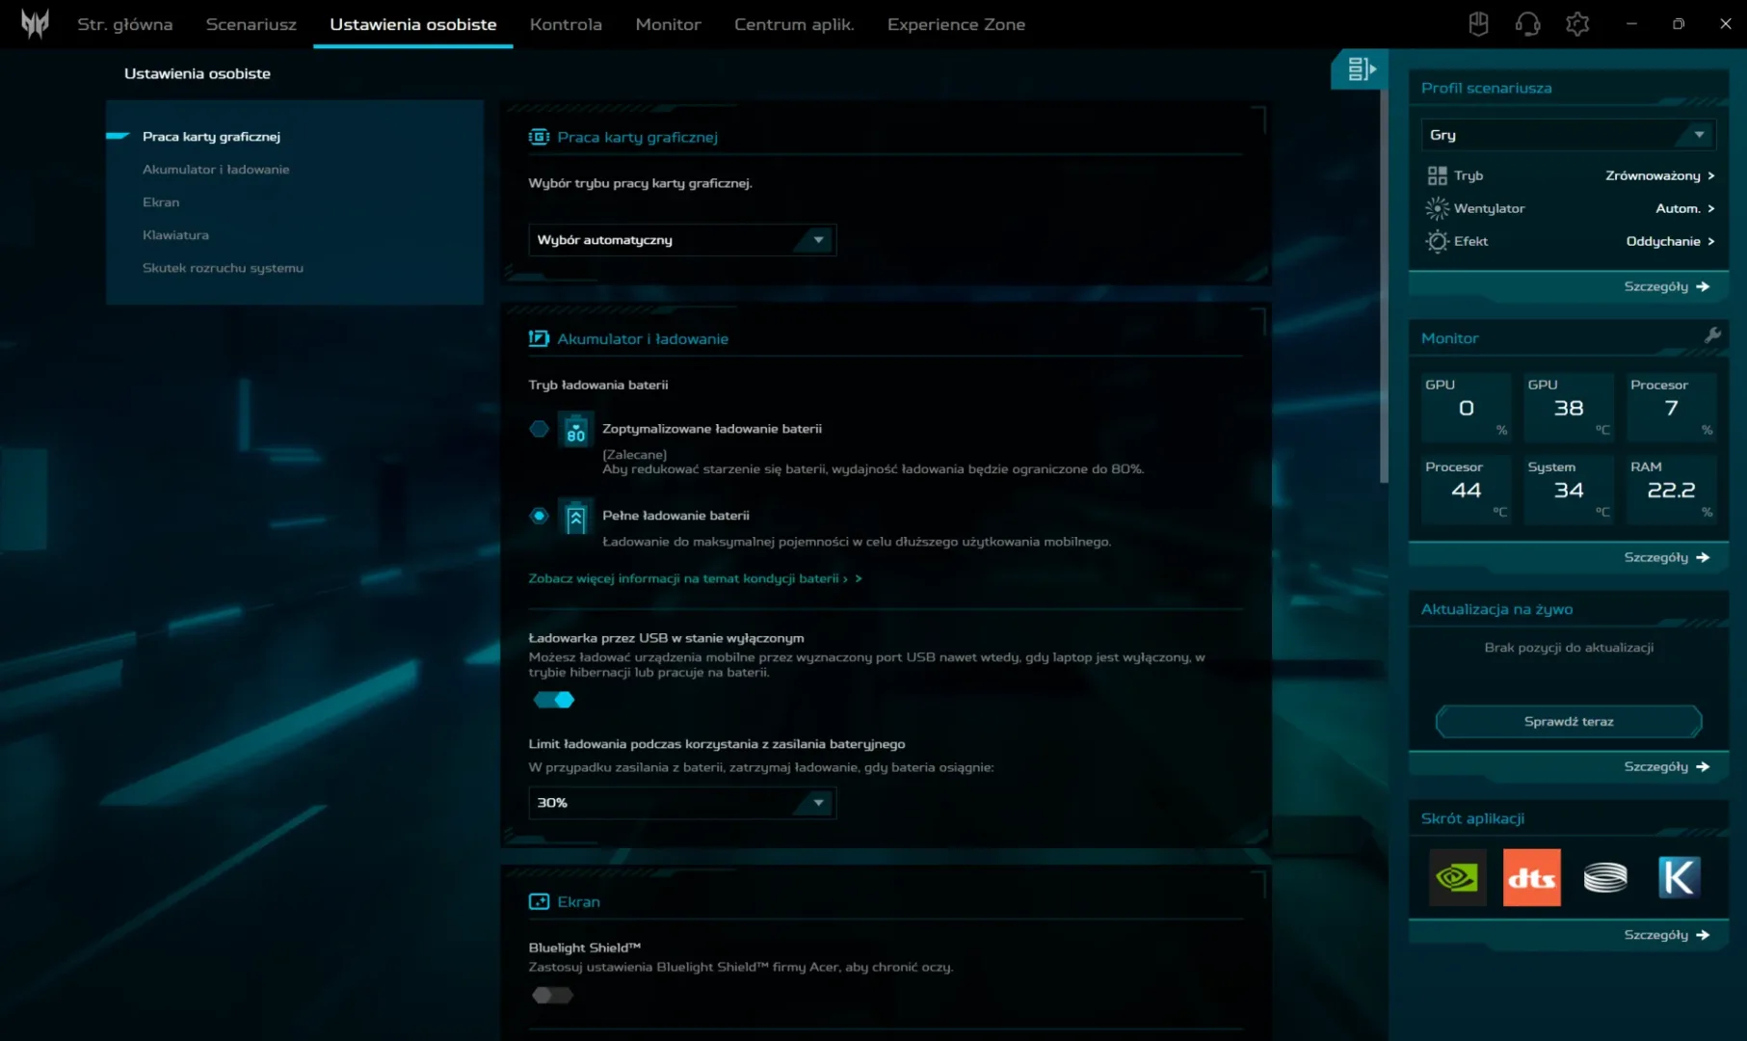This screenshot has width=1747, height=1041.
Task: Toggle USB charging when powered off
Action: point(554,700)
